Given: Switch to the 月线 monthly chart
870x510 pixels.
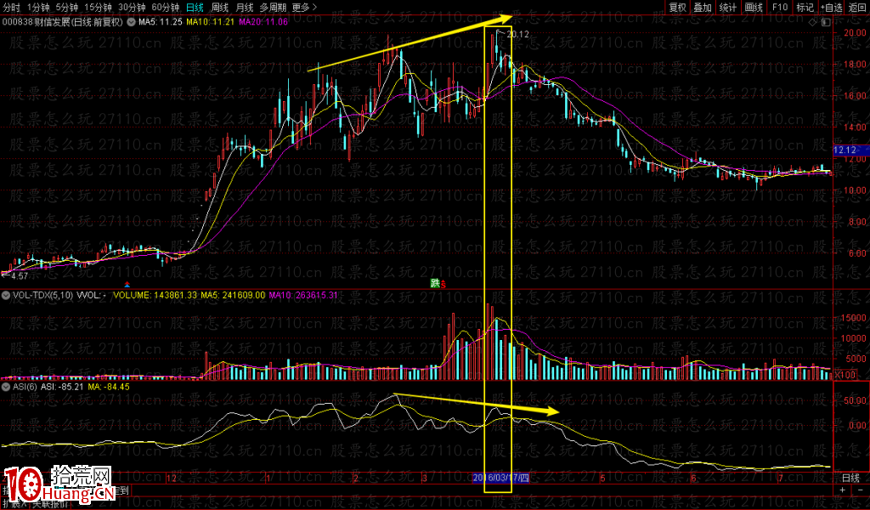Looking at the screenshot, I should click(x=245, y=7).
